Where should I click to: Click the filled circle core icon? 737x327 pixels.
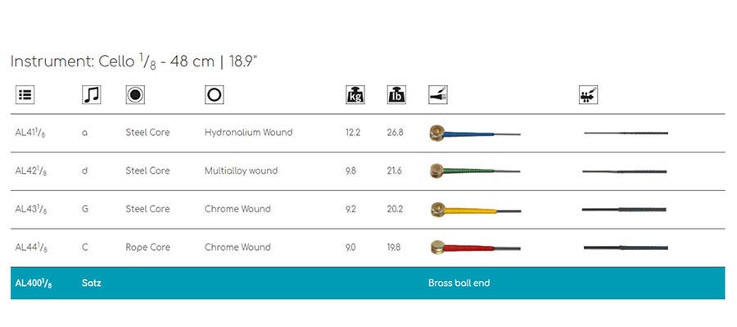[x=135, y=94]
